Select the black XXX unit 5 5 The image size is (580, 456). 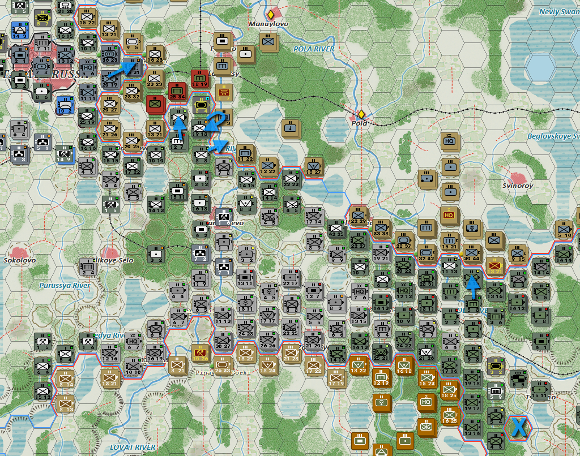[x=518, y=378]
